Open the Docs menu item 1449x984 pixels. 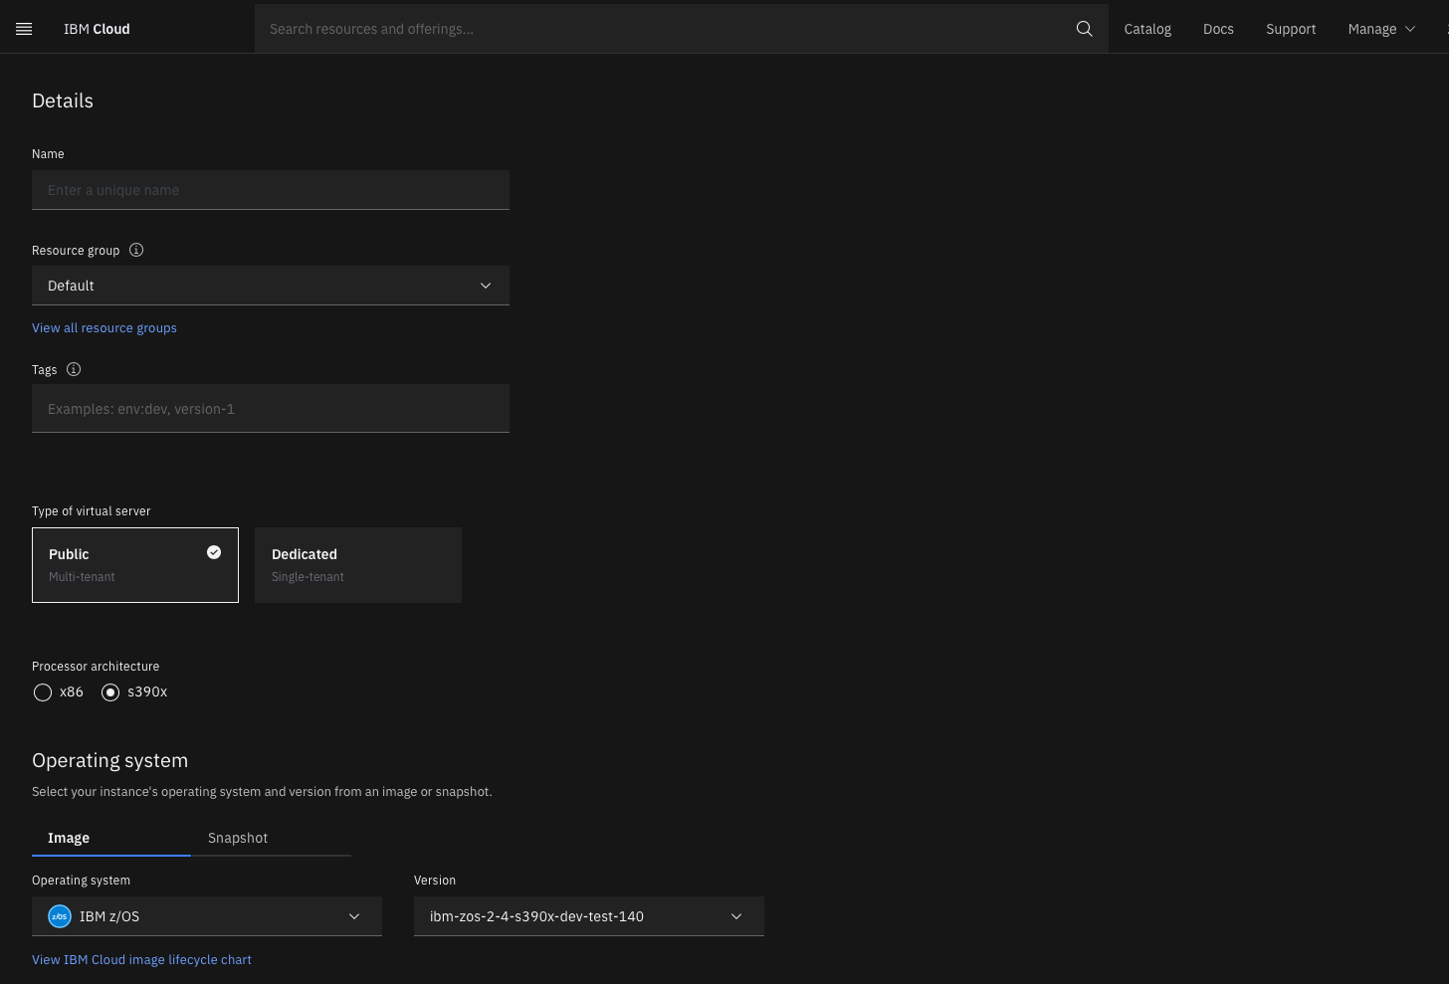click(1218, 29)
